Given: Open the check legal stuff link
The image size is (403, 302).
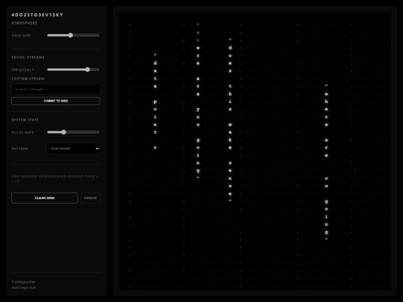Looking at the screenshot, I should point(24,287).
